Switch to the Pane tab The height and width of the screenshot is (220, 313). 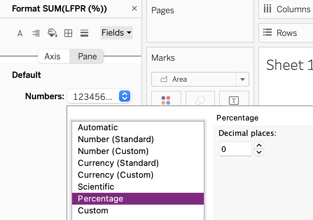[87, 57]
